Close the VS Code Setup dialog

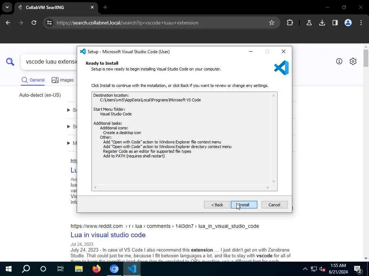[284, 51]
